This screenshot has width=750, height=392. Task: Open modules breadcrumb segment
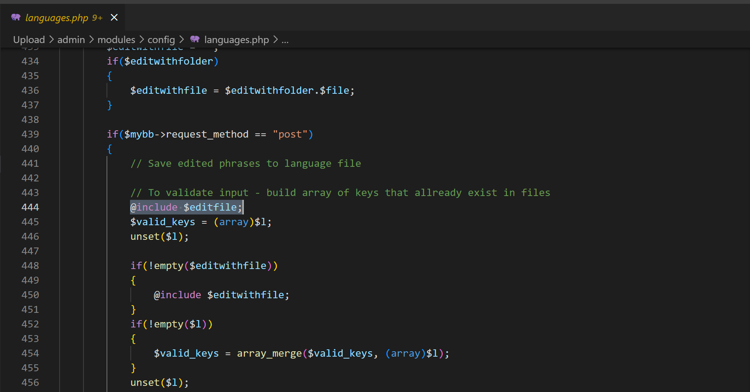pyautogui.click(x=116, y=40)
